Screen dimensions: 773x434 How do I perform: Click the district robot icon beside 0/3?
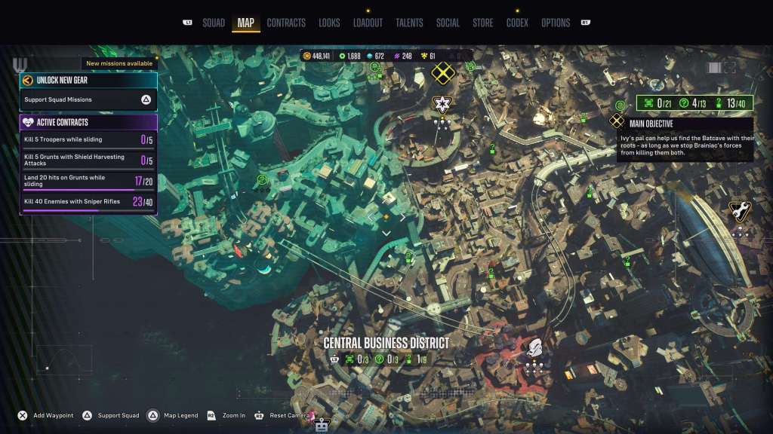(x=334, y=359)
